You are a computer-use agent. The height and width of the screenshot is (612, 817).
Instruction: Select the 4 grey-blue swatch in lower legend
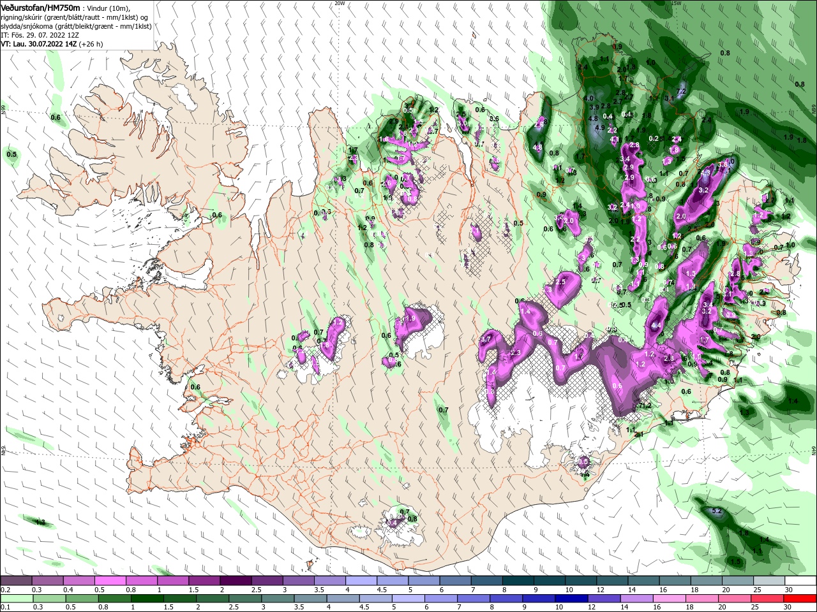click(342, 599)
